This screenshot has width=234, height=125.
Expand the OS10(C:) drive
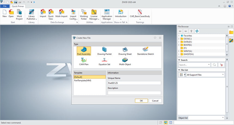(179, 39)
